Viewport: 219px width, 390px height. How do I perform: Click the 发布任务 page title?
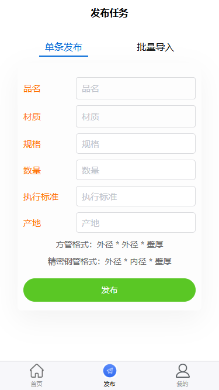[x=109, y=13]
